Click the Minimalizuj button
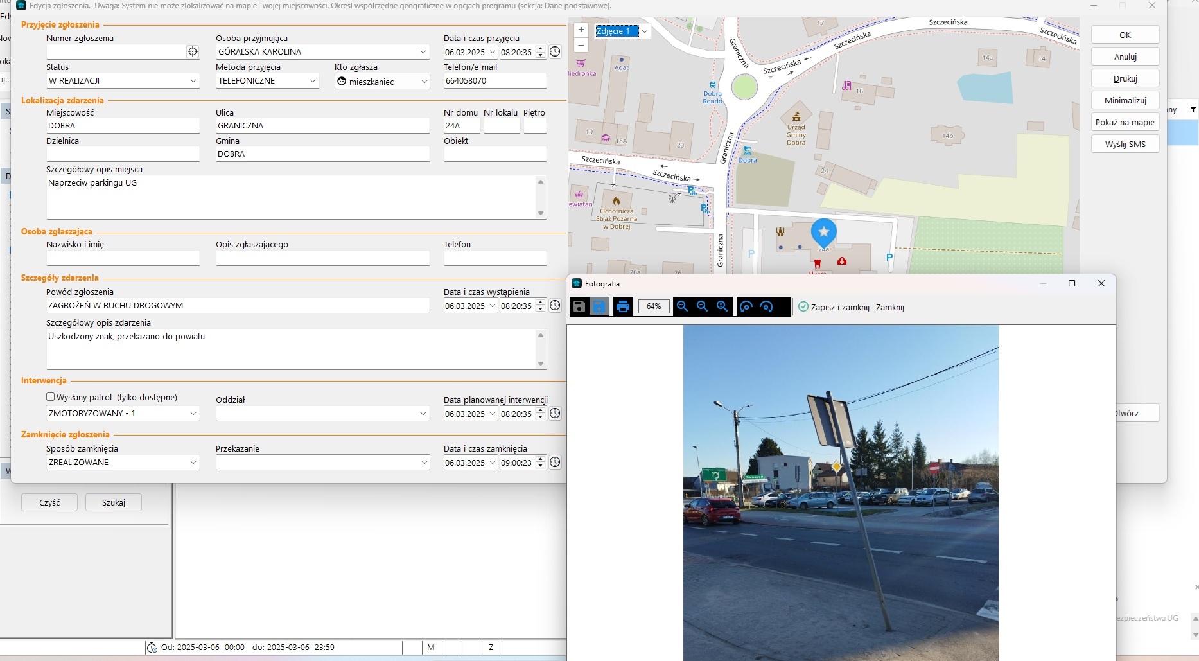 point(1125,100)
